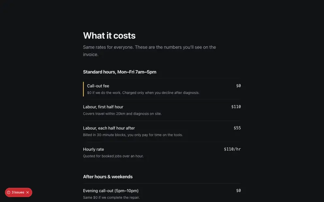Dismiss the issues badge with the X
Image resolution: width=324 pixels, height=202 pixels.
click(28, 192)
